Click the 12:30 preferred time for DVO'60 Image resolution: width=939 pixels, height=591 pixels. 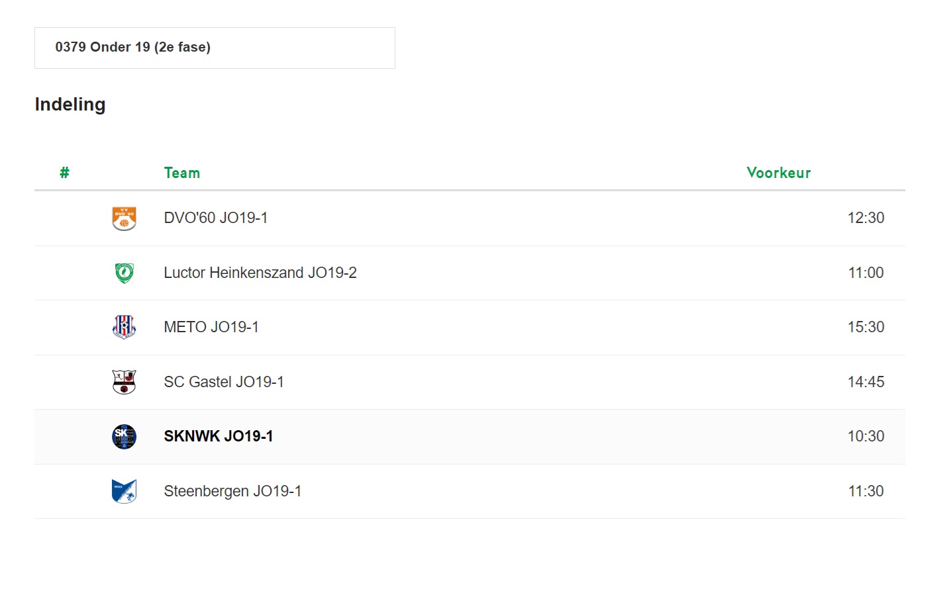click(865, 218)
